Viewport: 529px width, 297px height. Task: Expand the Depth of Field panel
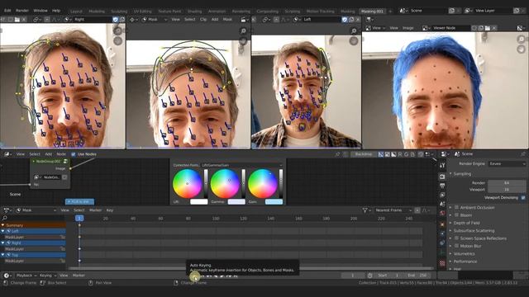(466, 223)
